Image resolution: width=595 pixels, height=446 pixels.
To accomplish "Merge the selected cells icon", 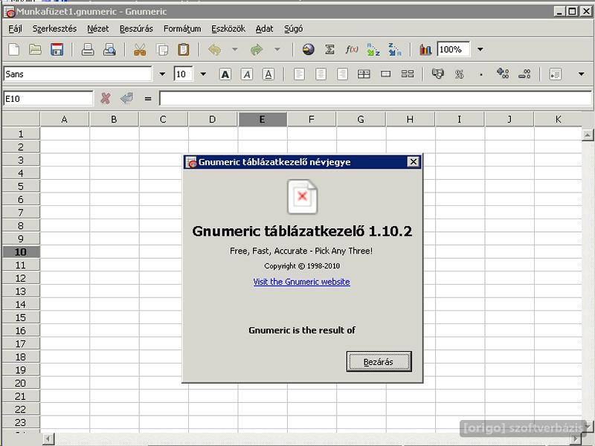I will point(385,74).
